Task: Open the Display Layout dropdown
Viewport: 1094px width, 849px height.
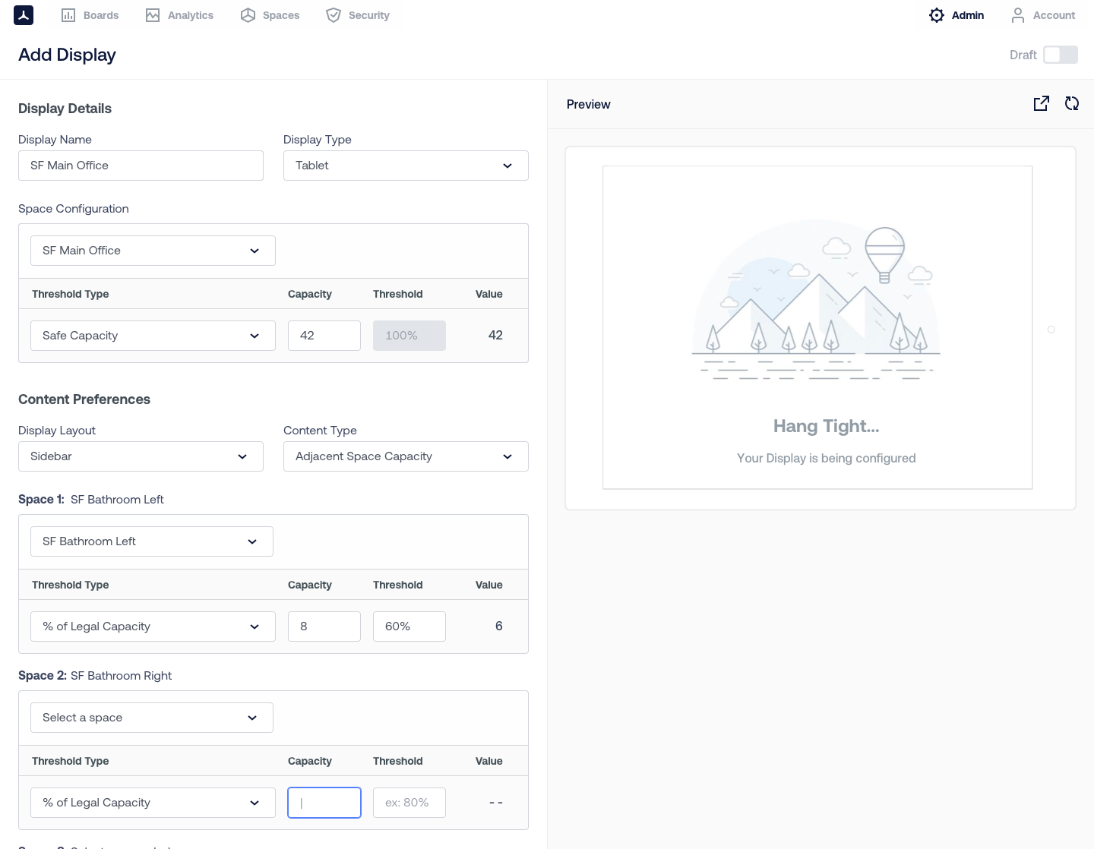Action: [141, 456]
